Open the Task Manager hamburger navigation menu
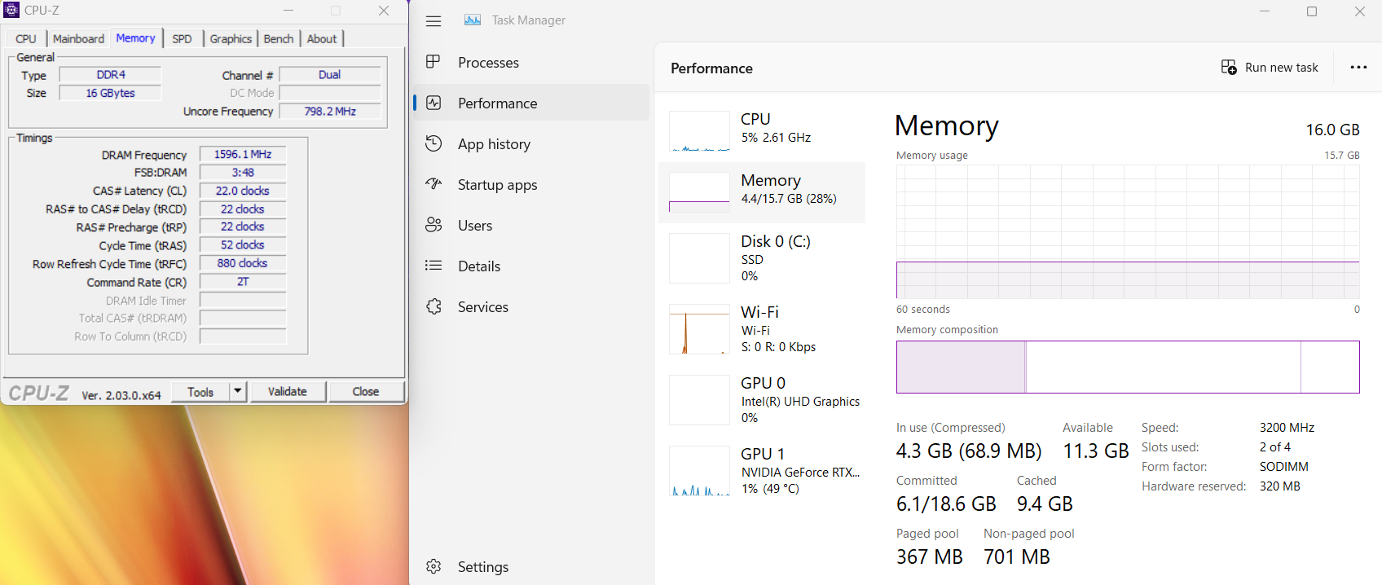The image size is (1382, 585). [434, 20]
